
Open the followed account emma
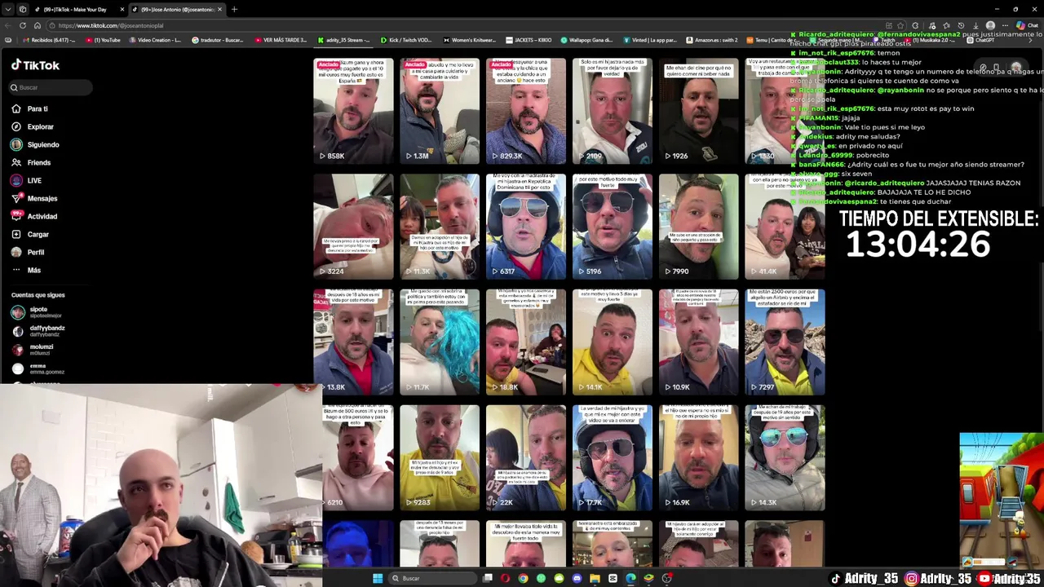coord(38,369)
